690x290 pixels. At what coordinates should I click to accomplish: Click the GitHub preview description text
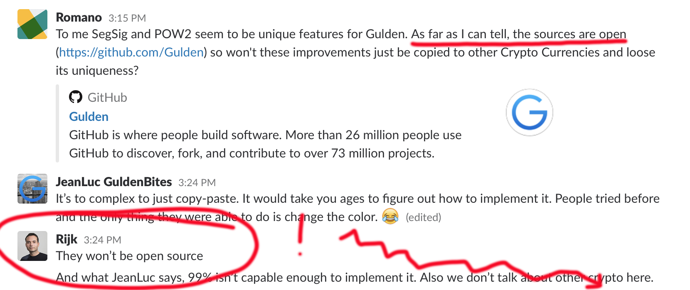[x=265, y=144]
